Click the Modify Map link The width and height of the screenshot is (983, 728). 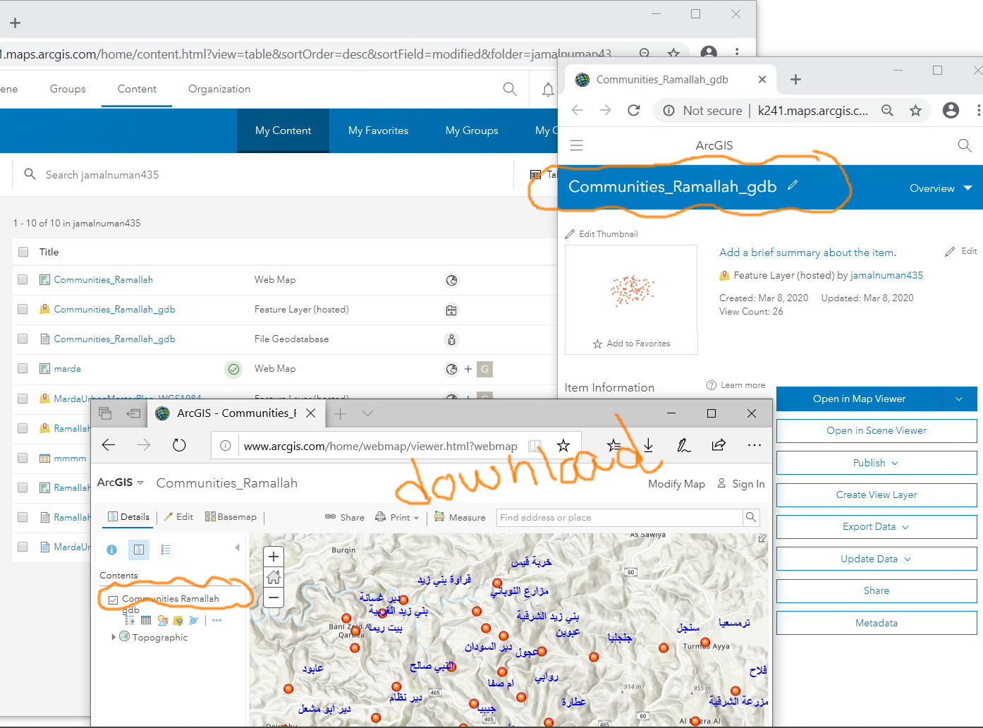click(676, 483)
